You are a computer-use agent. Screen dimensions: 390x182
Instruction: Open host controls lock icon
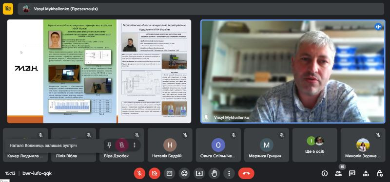tap(380, 173)
